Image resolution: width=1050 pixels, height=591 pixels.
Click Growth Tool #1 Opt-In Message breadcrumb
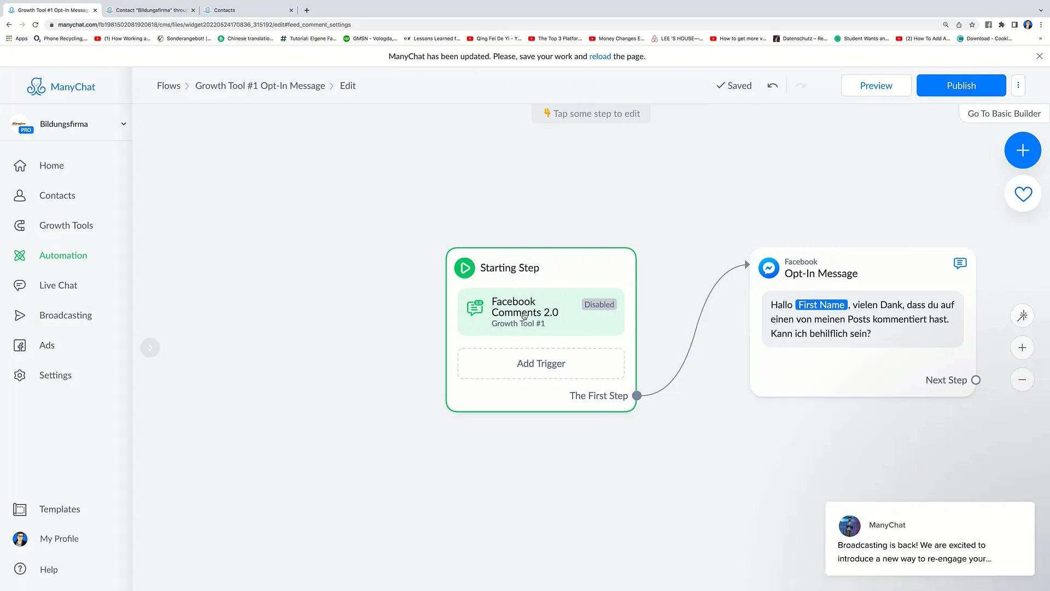[x=260, y=86]
